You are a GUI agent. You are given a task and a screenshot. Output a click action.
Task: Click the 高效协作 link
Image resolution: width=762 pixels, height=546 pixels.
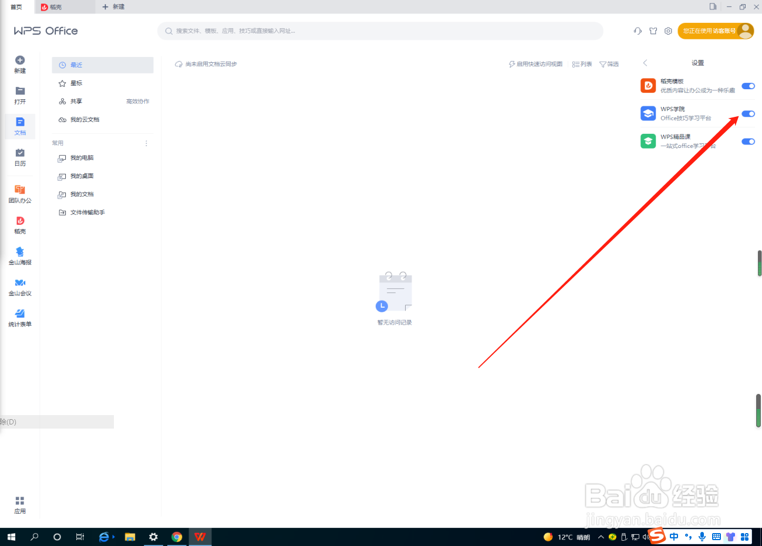click(138, 102)
